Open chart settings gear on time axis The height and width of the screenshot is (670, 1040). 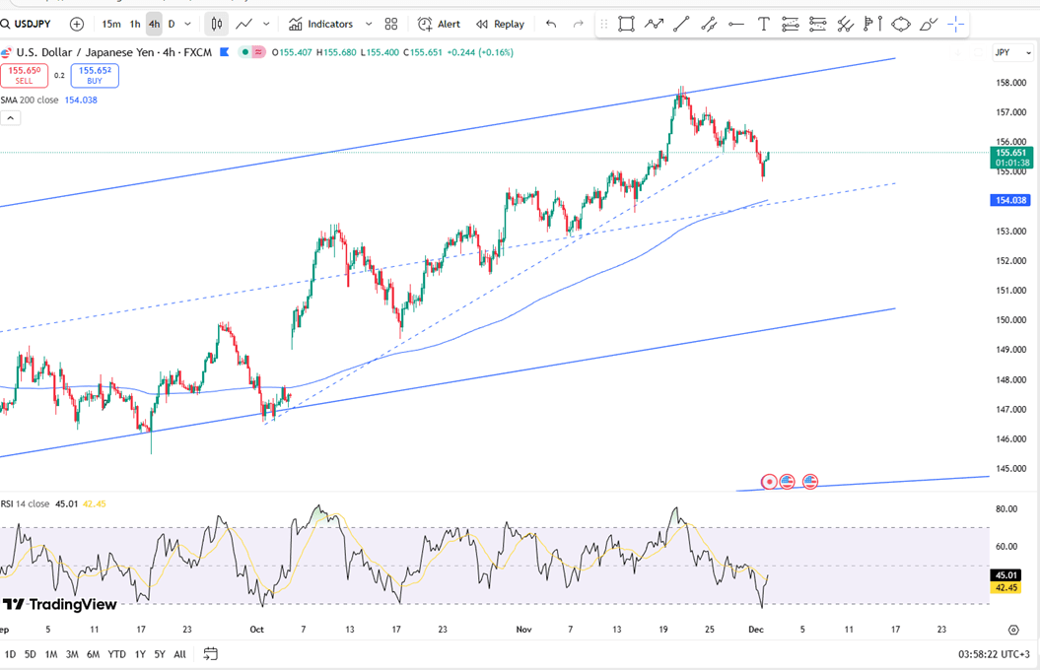[1013, 630]
